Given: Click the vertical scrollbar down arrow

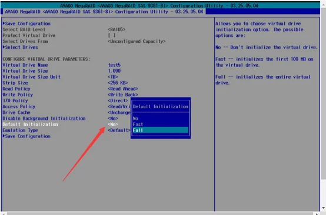Looking at the screenshot, I should [x=323, y=208].
